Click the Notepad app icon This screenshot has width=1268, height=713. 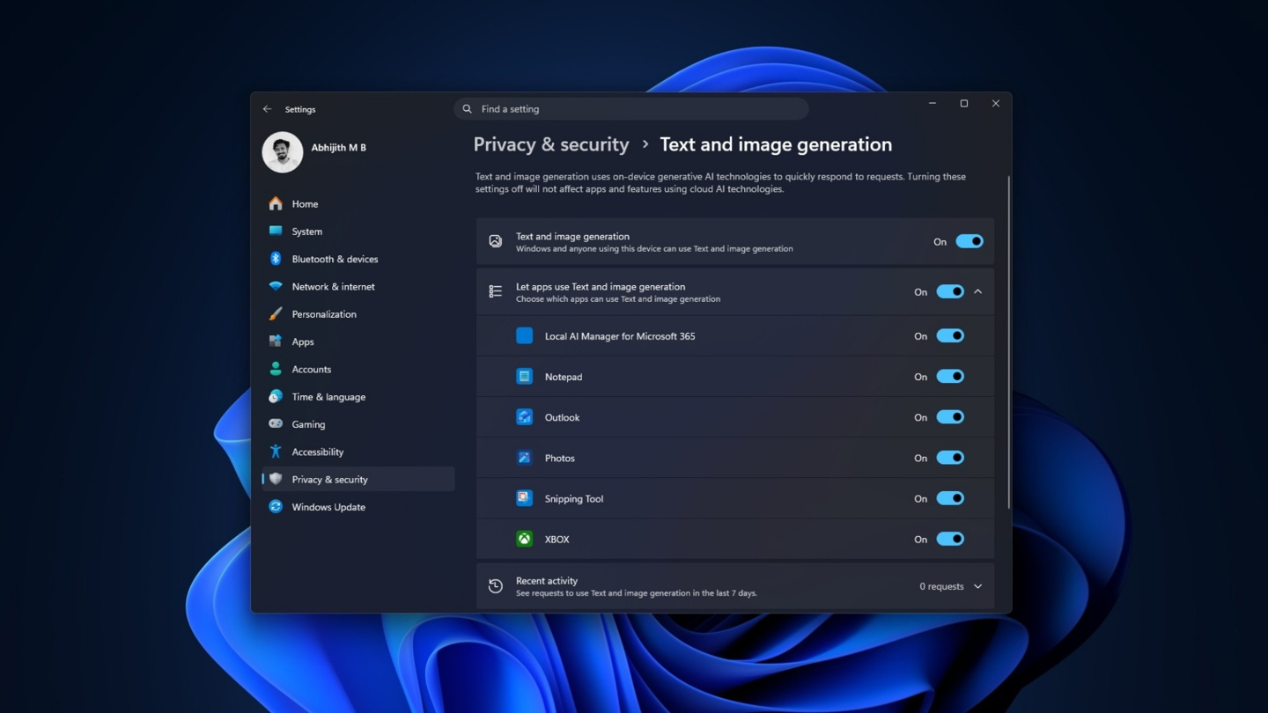[x=524, y=377]
